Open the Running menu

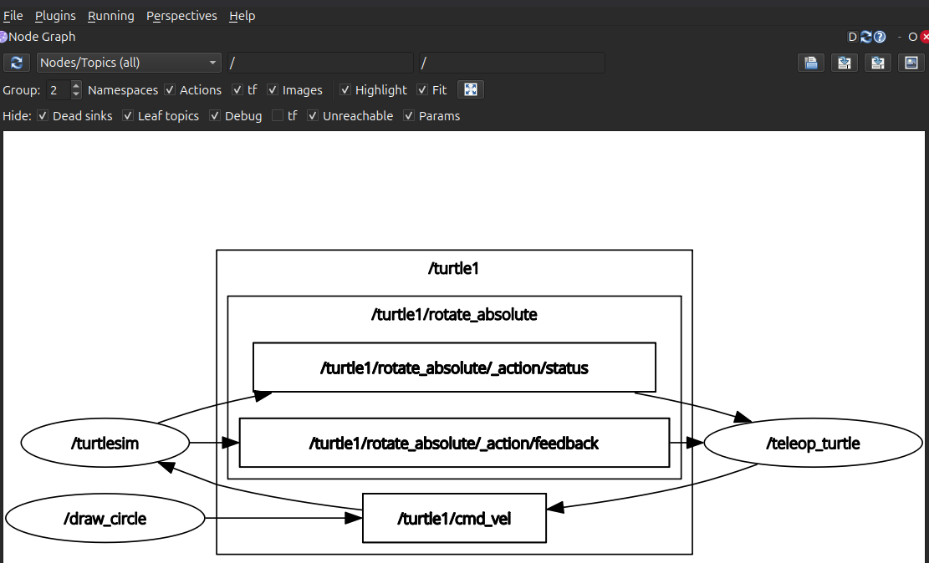(x=110, y=16)
